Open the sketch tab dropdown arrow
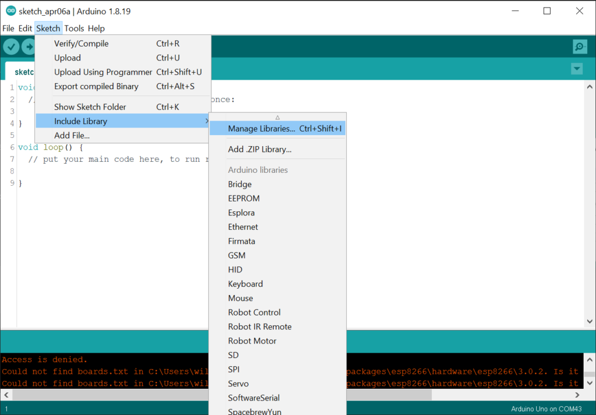Viewport: 596px width, 415px height. [577, 69]
